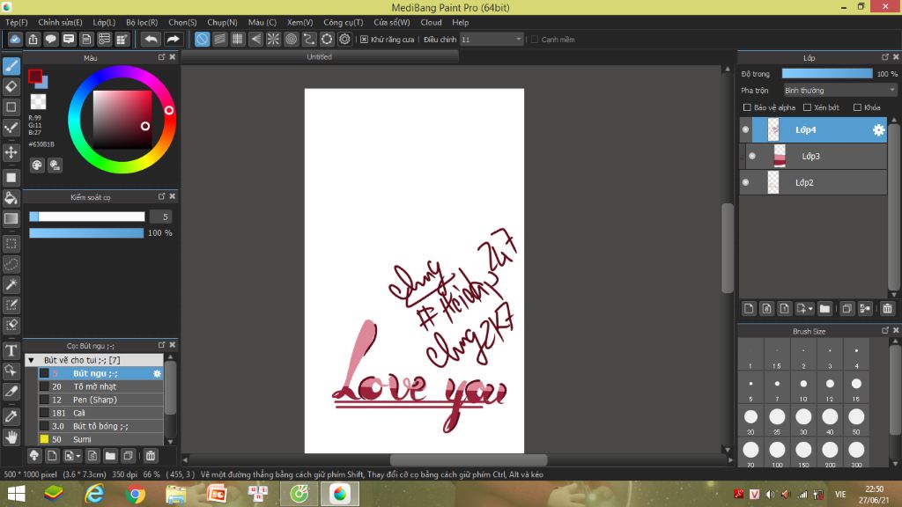Select the Magic Wand tool

[11, 284]
